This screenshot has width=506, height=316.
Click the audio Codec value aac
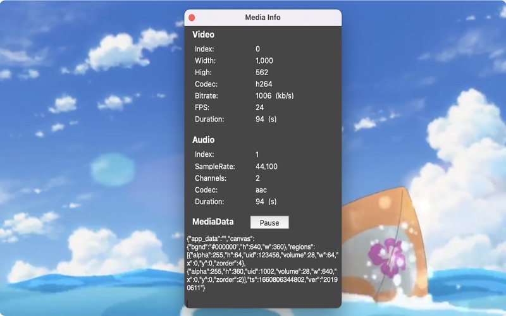[x=261, y=190]
